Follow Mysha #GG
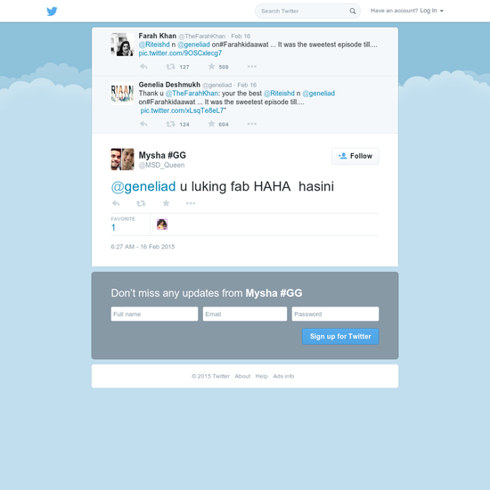 click(x=355, y=156)
